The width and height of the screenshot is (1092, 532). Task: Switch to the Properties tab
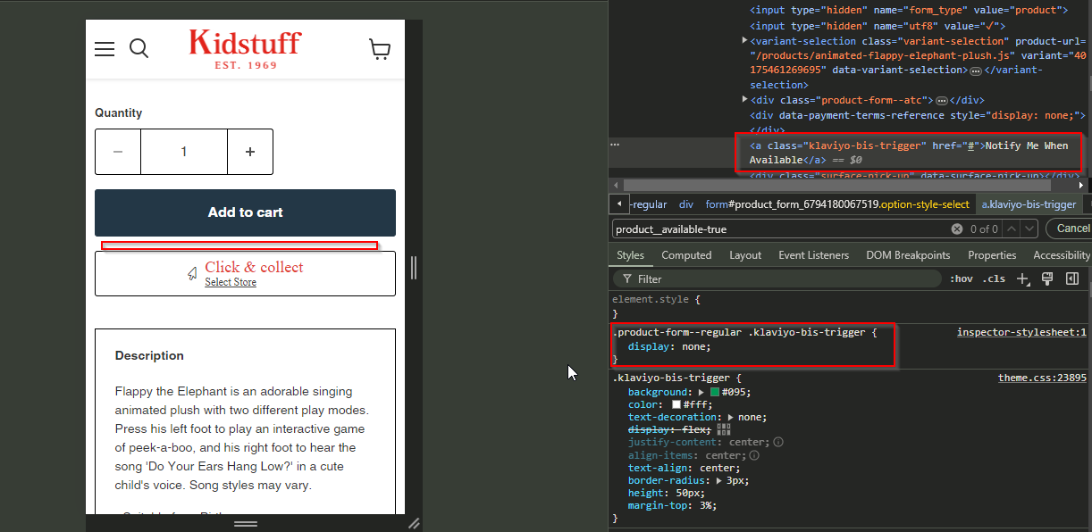992,255
